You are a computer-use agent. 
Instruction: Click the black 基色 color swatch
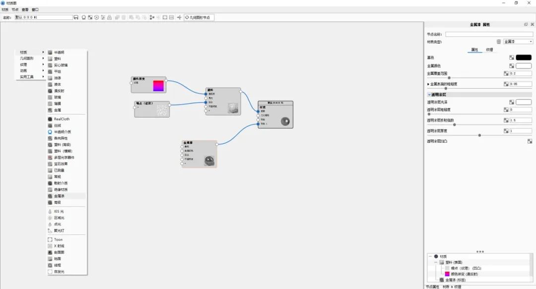tap(524, 58)
